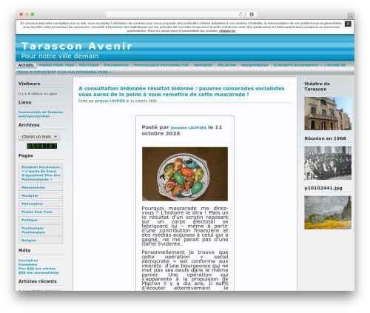The image size is (370, 313).
Task: Open 'RSS des commentaires' link
Action: tap(38, 272)
